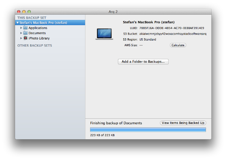
Task: Click the S3 Bucket name text
Action: [173, 34]
